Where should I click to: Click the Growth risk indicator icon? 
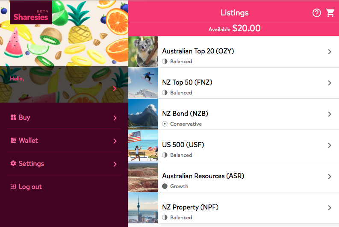click(165, 186)
